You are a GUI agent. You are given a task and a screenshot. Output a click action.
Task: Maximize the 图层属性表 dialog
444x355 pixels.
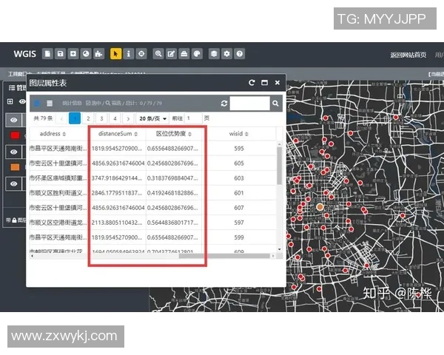tap(264, 83)
